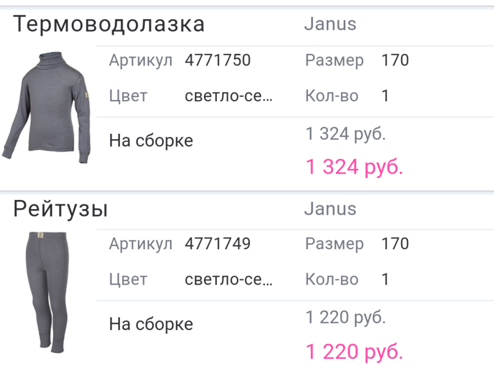This screenshot has height=373, width=494.
Task: Open the Рейтузы product title
Action: point(61,209)
